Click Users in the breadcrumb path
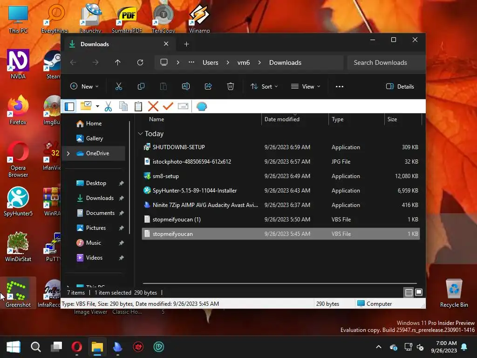The width and height of the screenshot is (477, 358). 211,62
